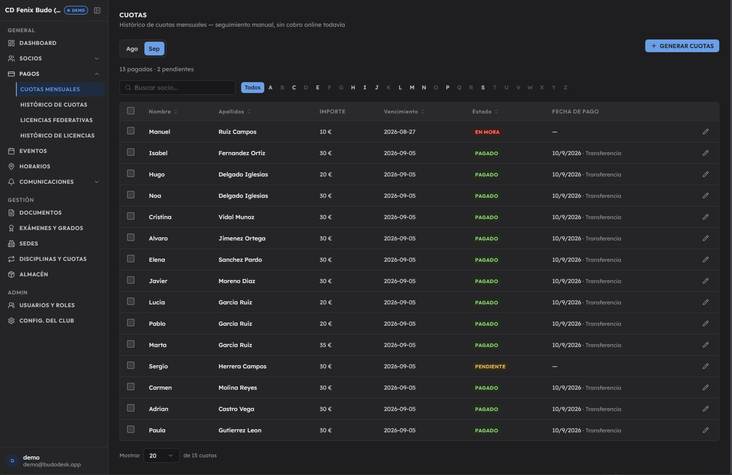732x475 pixels.
Task: Filter socios by letter M
Action: pos(412,88)
